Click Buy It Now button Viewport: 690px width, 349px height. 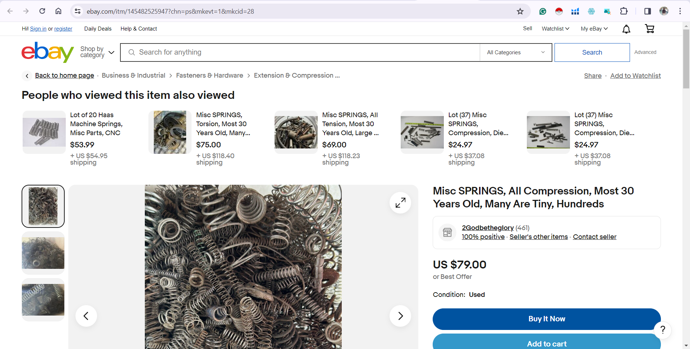click(547, 319)
